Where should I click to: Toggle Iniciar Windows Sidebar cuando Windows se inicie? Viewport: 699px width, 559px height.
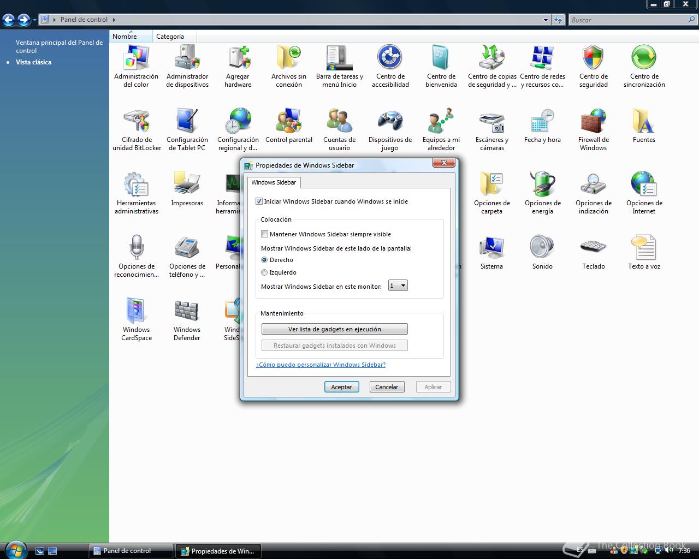pyautogui.click(x=259, y=201)
